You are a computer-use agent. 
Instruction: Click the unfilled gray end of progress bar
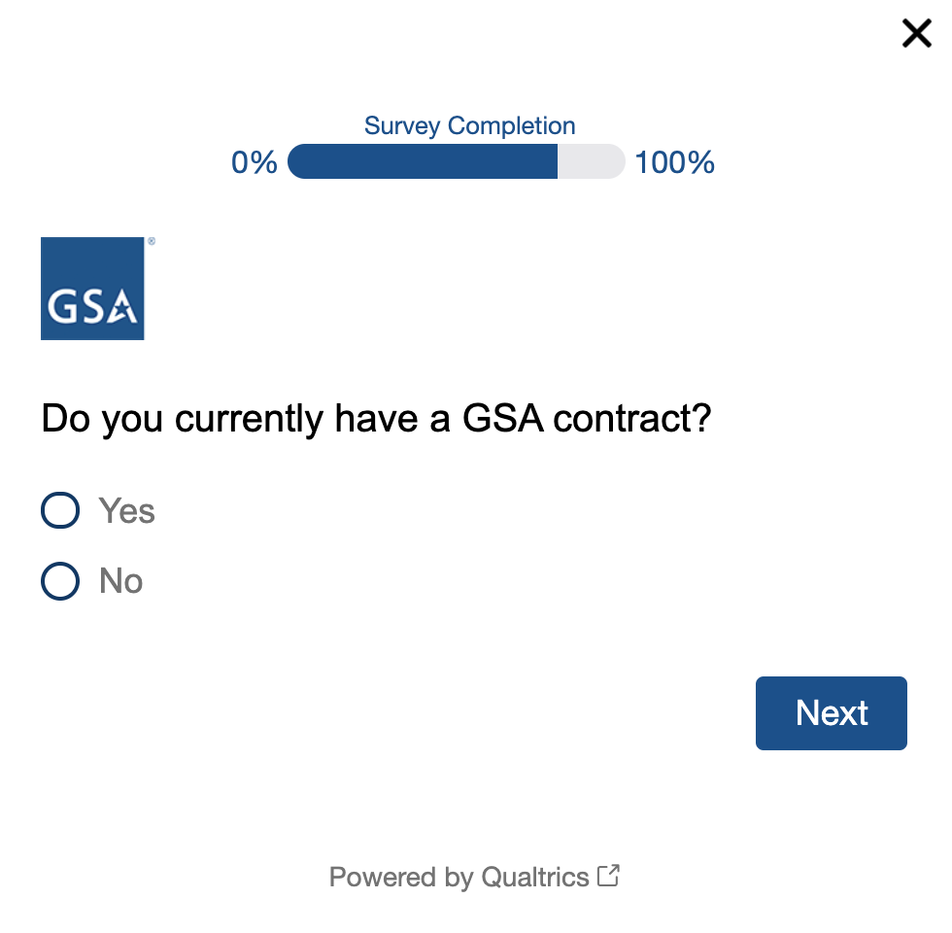[x=591, y=161]
